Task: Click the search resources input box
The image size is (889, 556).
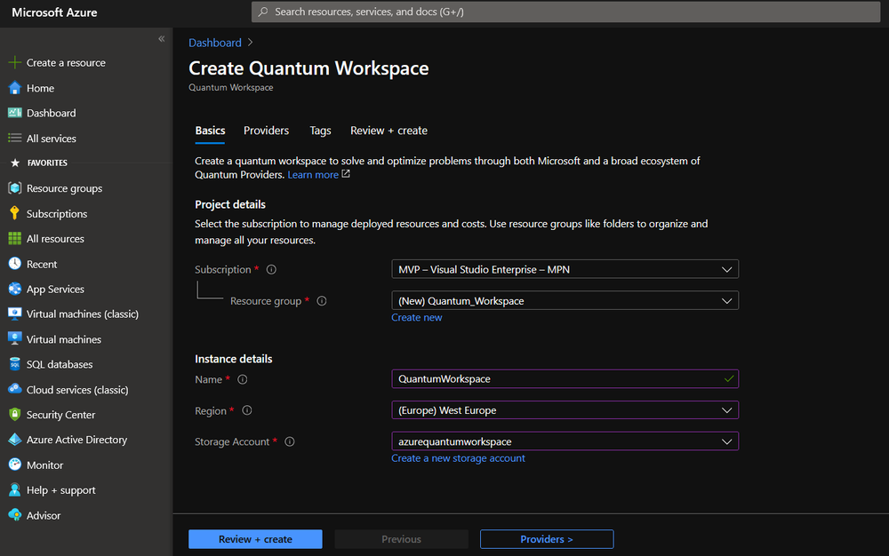Action: click(x=565, y=12)
